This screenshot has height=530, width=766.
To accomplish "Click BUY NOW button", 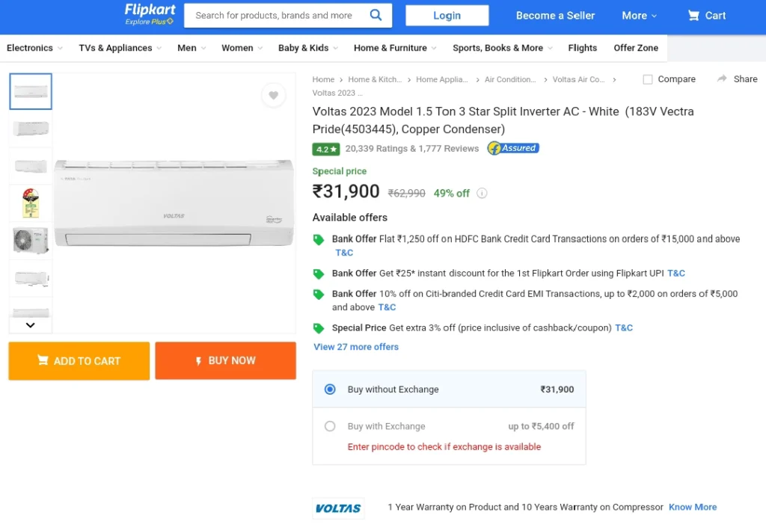I will click(226, 360).
